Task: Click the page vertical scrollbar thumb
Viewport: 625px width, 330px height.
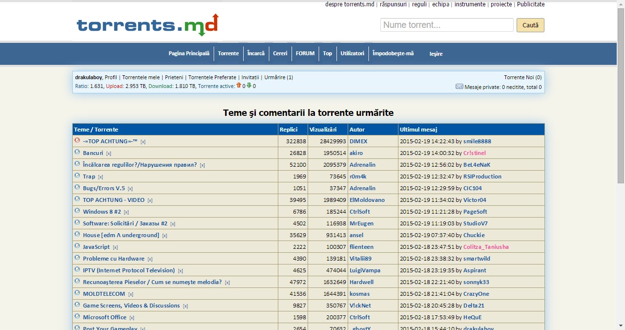Action: click(x=621, y=96)
